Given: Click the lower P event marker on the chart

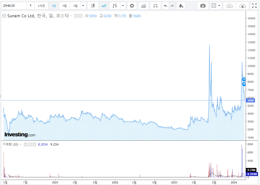Looking at the screenshot, I should pyautogui.click(x=244, y=84).
